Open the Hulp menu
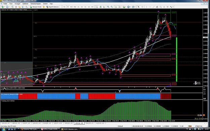The image size is (210, 131). point(51,4)
